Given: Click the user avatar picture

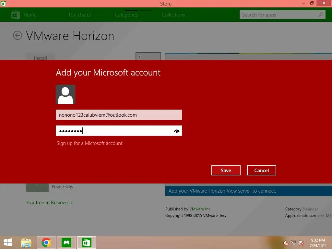Looking at the screenshot, I should pyautogui.click(x=65, y=94).
